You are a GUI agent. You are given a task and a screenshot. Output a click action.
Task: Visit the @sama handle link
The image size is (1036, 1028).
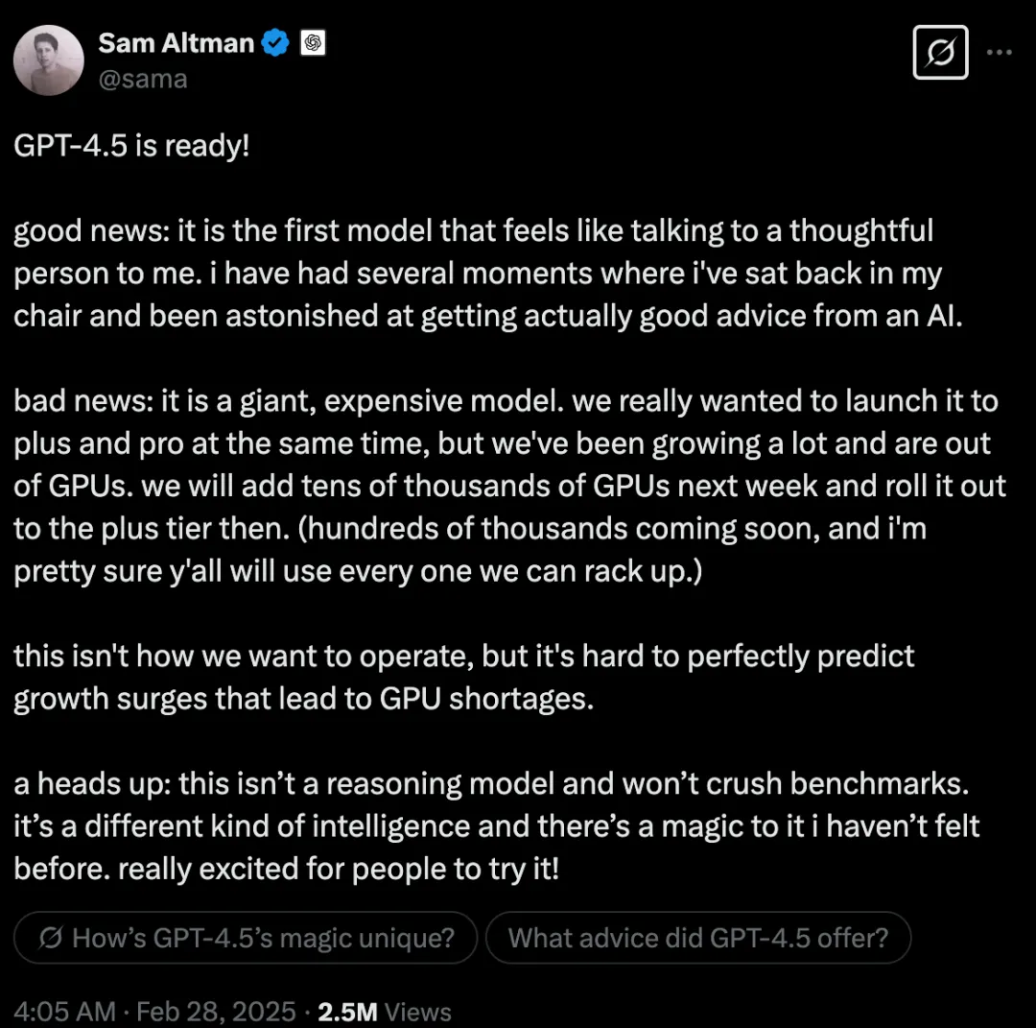(143, 79)
